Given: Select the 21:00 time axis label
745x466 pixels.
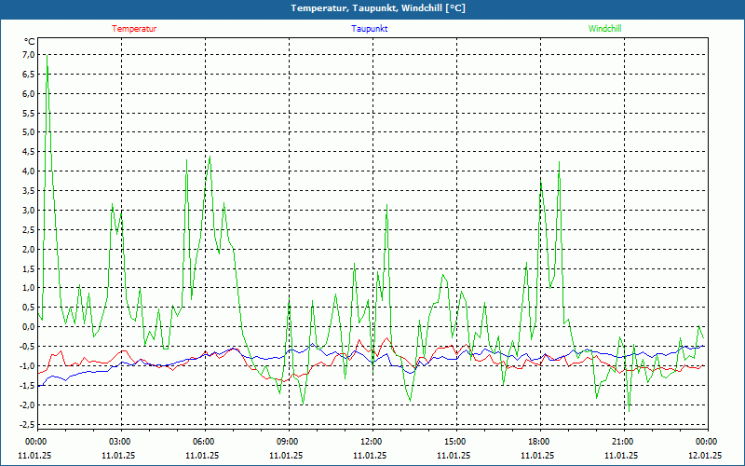Looking at the screenshot, I should click(622, 442).
